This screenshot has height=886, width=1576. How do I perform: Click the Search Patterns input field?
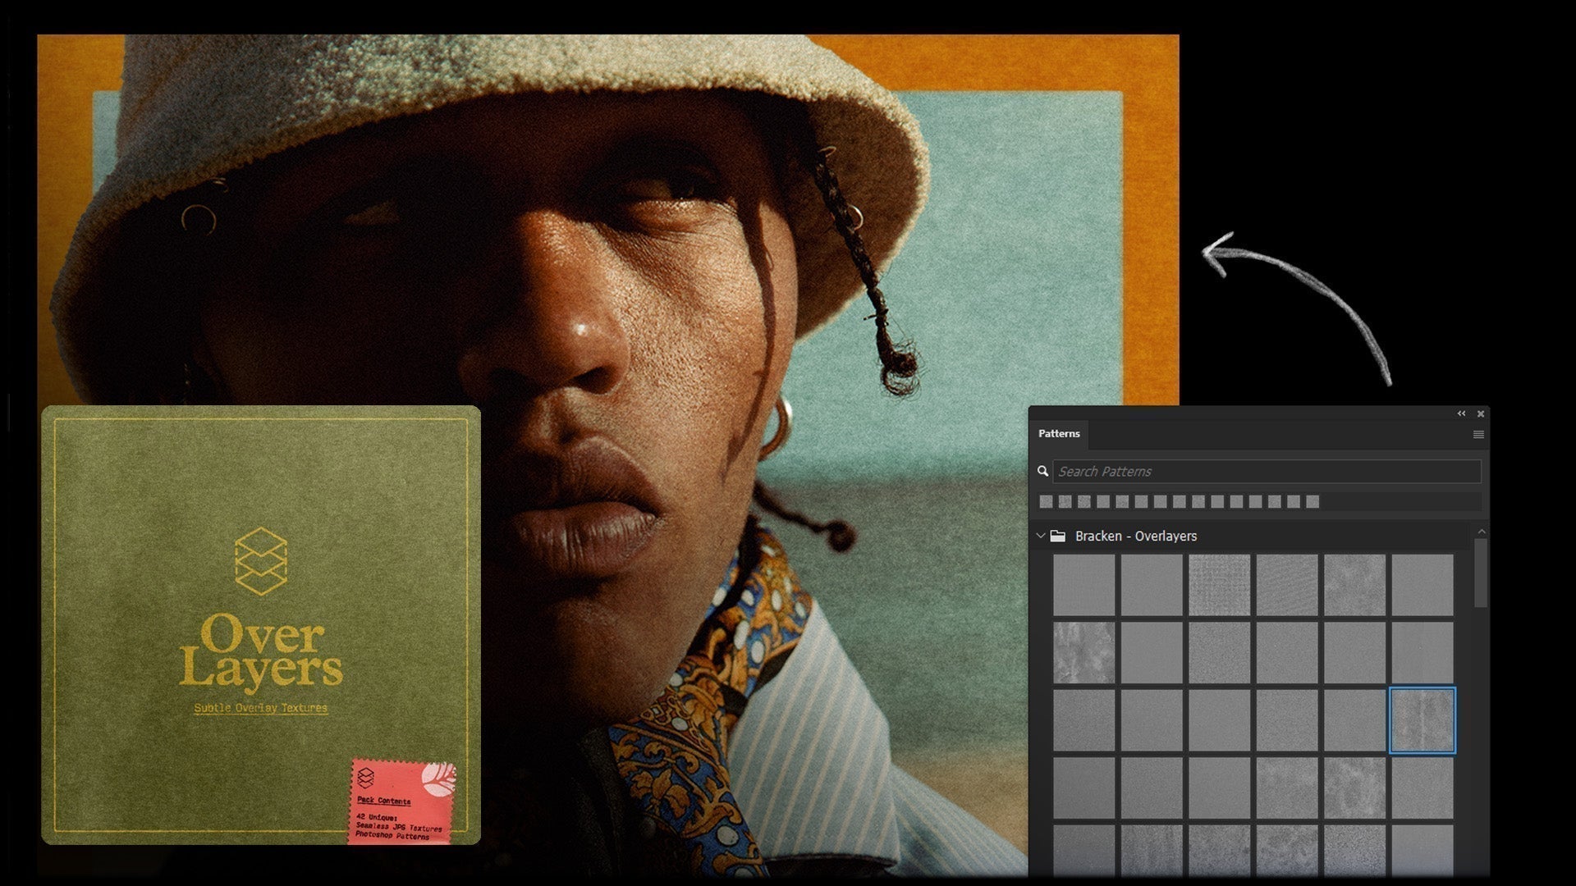tap(1267, 471)
